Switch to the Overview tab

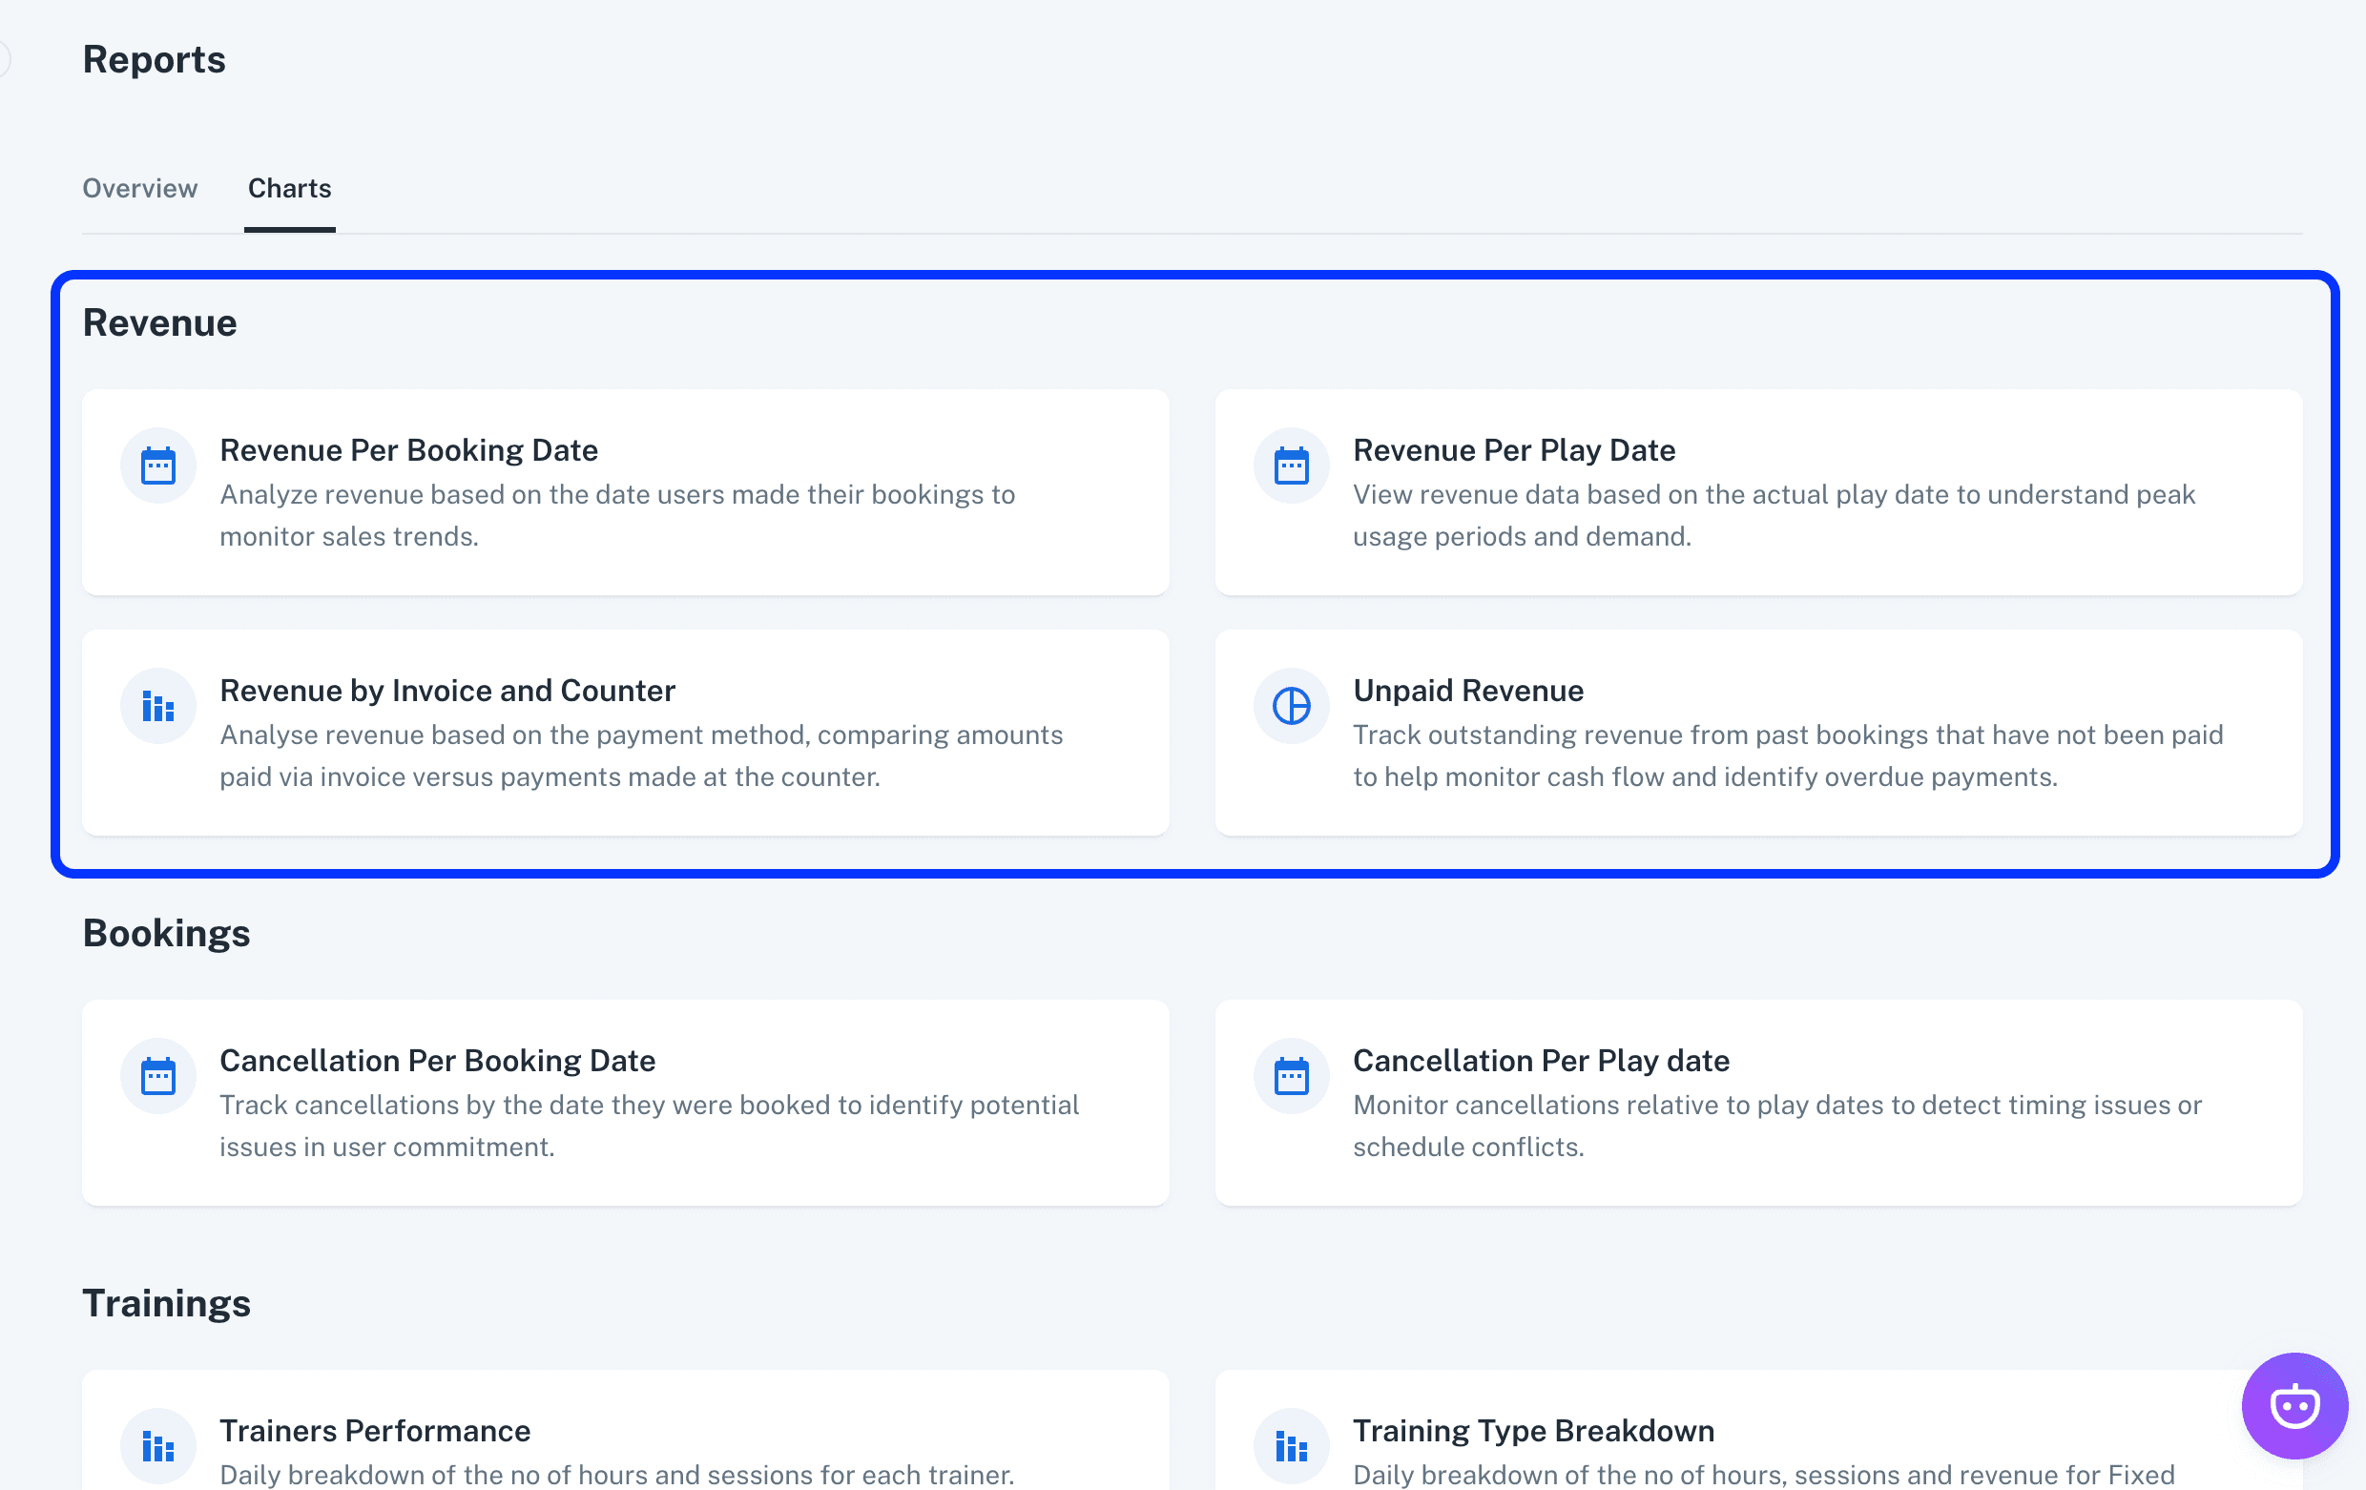coord(139,189)
